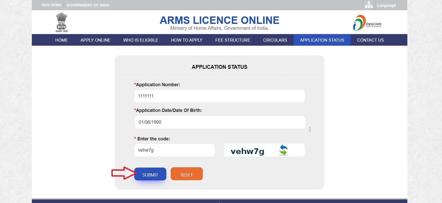Click the Enter the code input
The width and height of the screenshot is (442, 203).
click(x=174, y=150)
